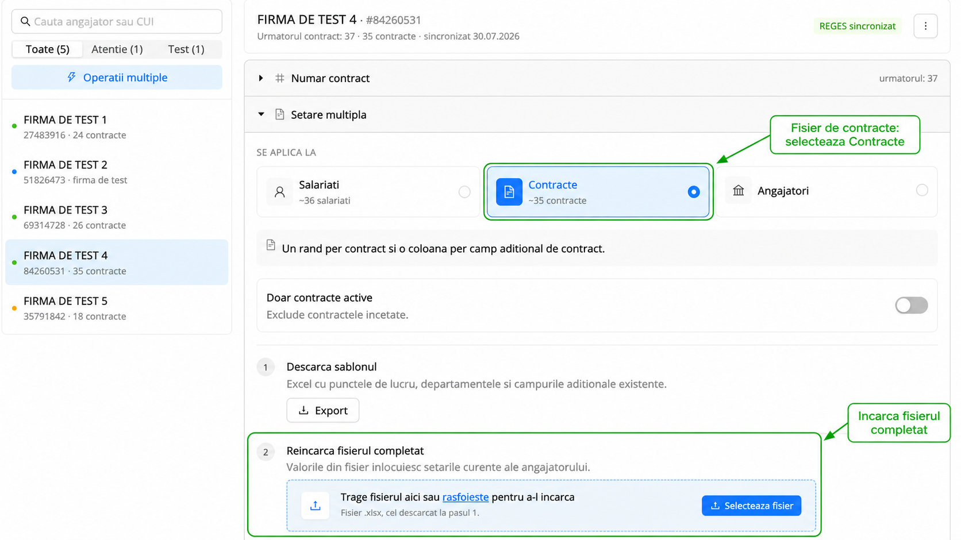
Task: Open the three-dot menu for FIRMA DE TEST 4
Action: (925, 26)
